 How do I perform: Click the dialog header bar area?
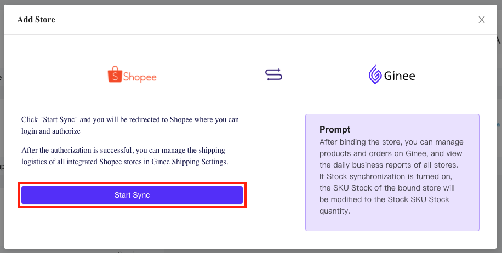[x=250, y=20]
